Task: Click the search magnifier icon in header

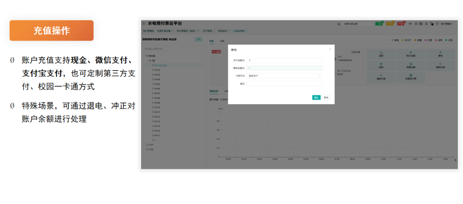Action: click(x=339, y=24)
